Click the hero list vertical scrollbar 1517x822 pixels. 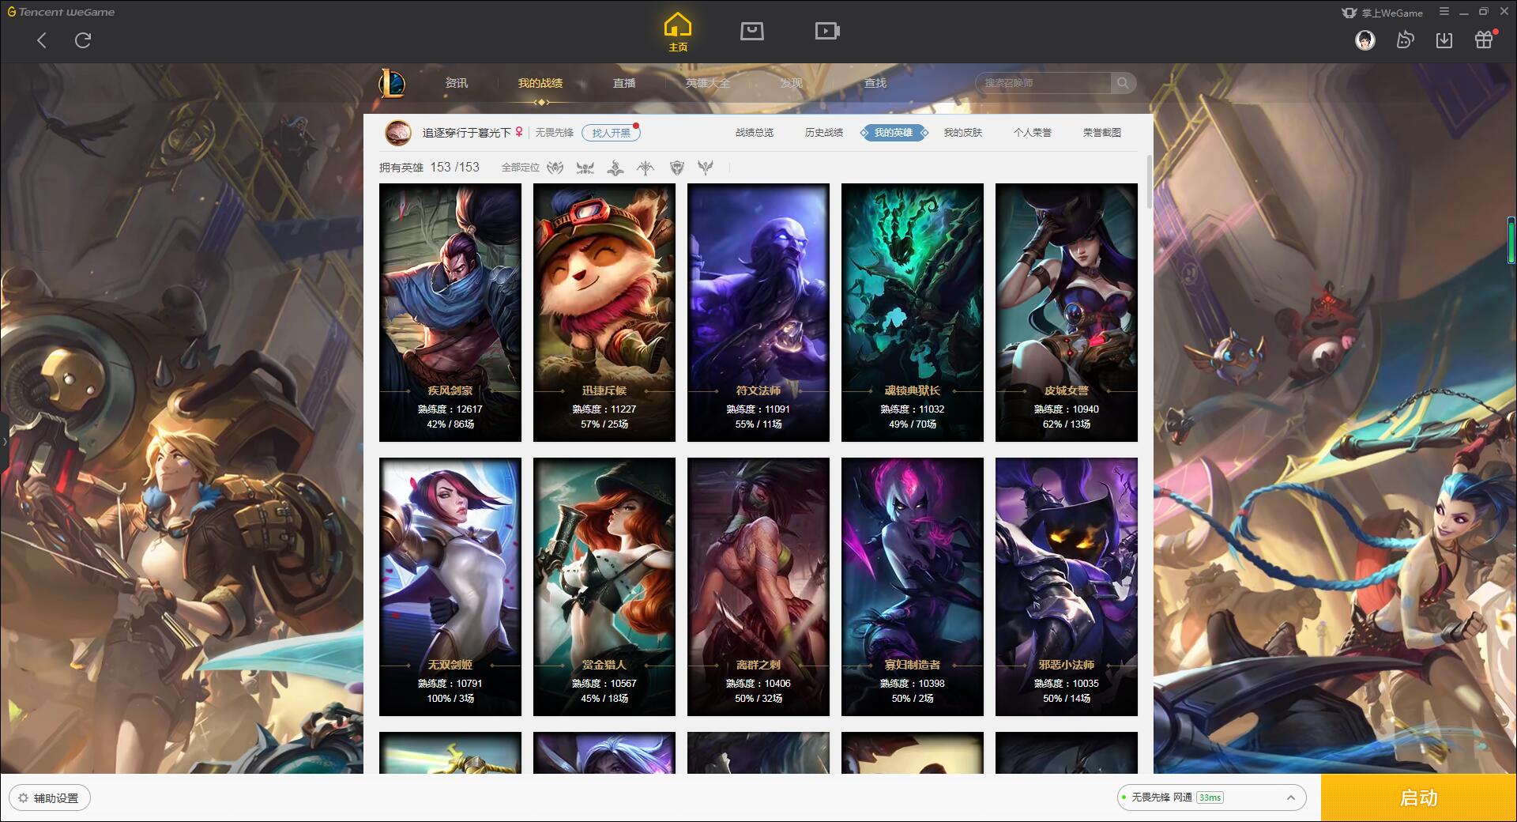pos(1149,182)
